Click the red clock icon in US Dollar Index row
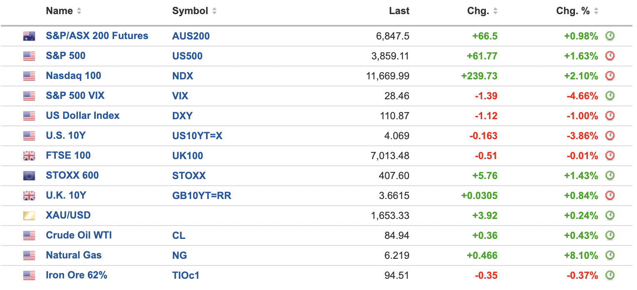 [x=610, y=116]
